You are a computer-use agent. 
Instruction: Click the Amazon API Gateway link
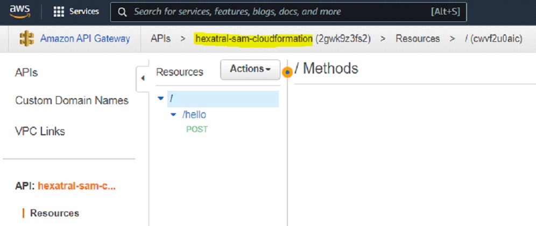85,39
